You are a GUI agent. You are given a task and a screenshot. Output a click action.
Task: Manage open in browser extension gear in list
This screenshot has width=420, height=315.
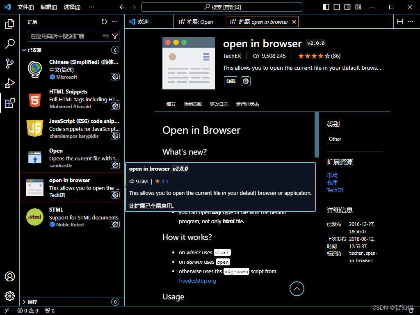(x=115, y=195)
